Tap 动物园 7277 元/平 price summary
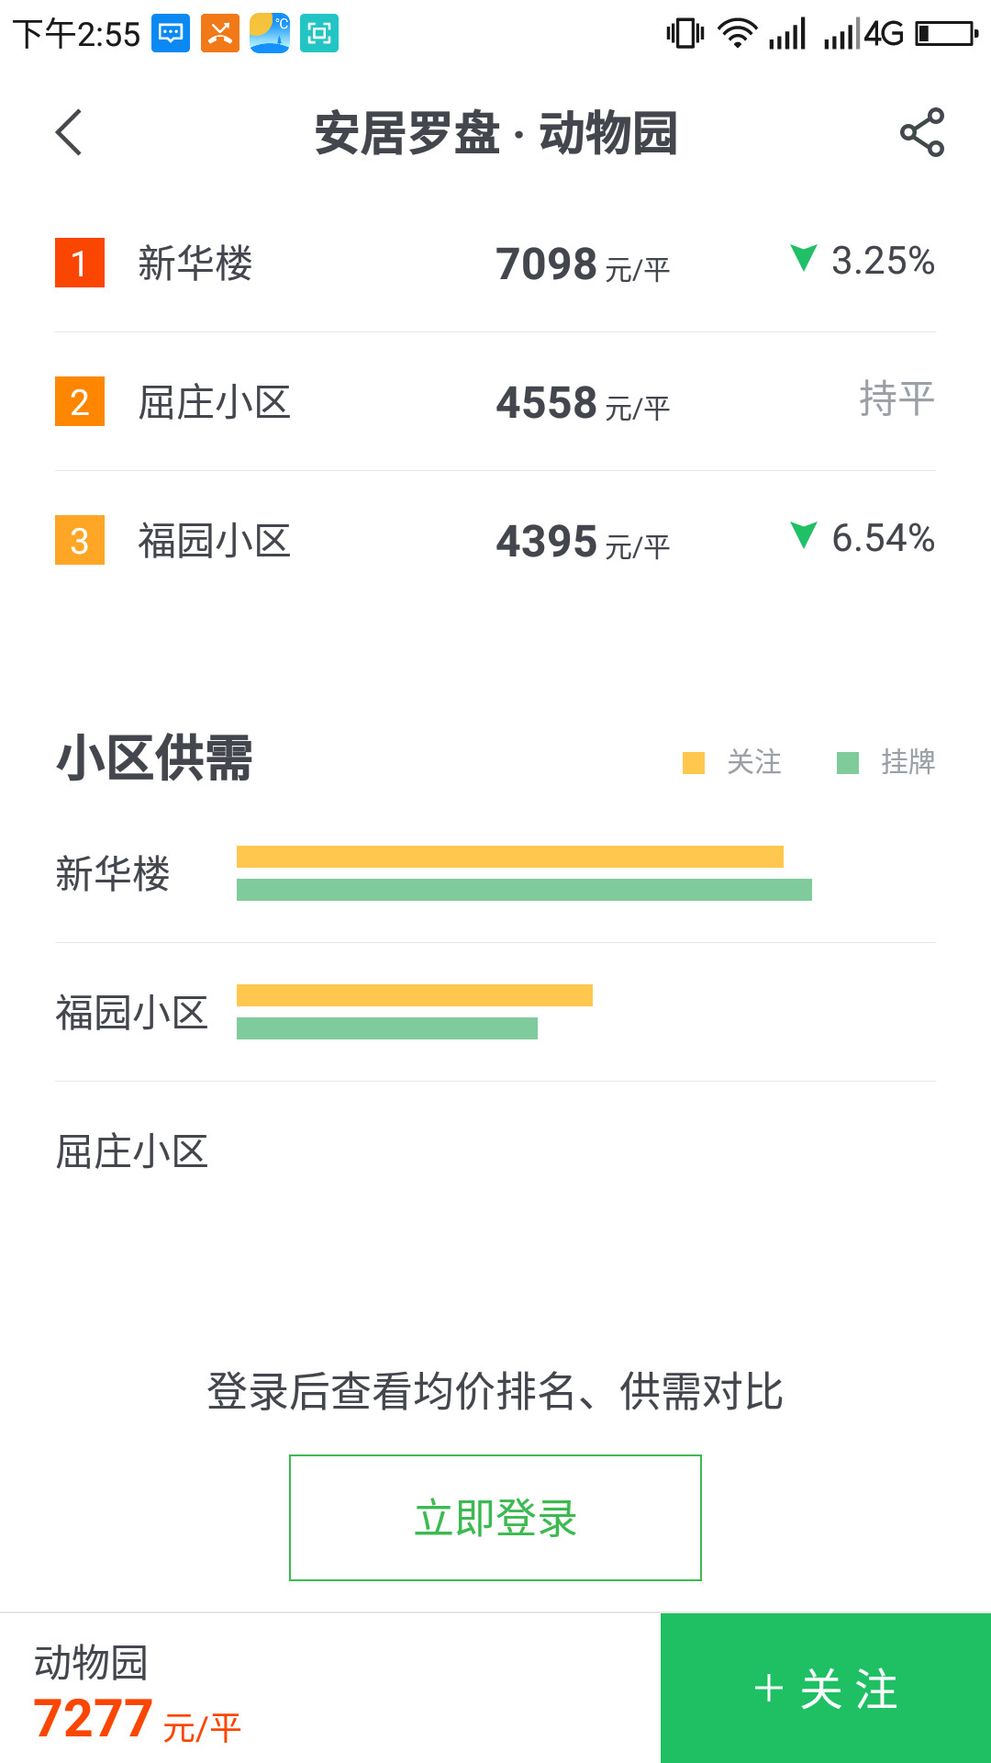Screen dimensions: 991x1763 pos(138,1692)
